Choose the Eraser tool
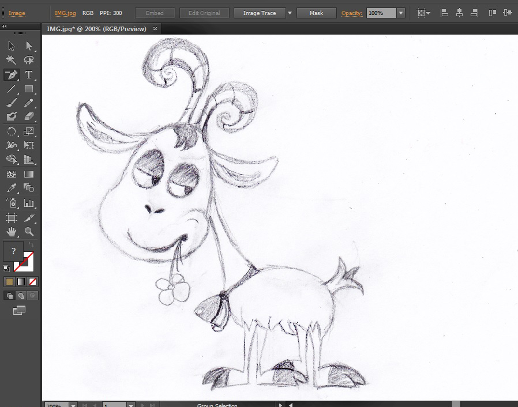The height and width of the screenshot is (407, 518). coord(29,116)
